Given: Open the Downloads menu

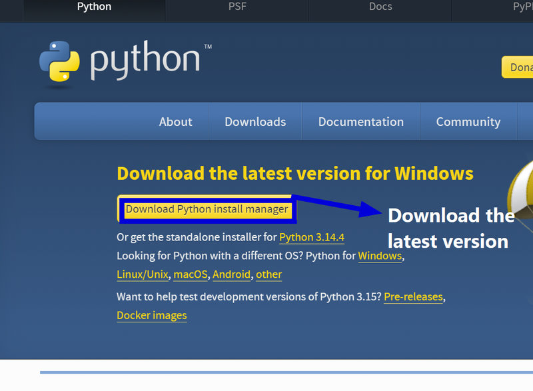Looking at the screenshot, I should click(x=255, y=122).
